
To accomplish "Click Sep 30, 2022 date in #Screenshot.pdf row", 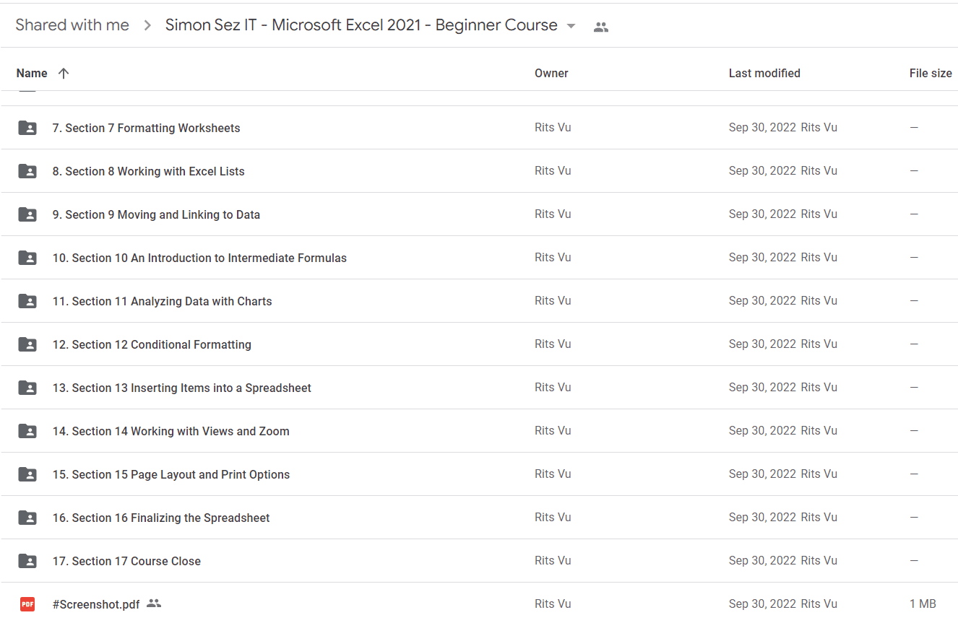I will [762, 604].
